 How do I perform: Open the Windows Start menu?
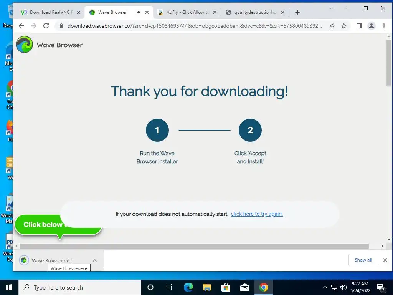pyautogui.click(x=9, y=287)
